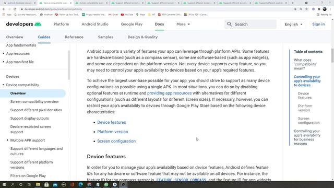Image resolution: width=334 pixels, height=188 pixels.
Task: Open Filters on Google Play
Action: click(28, 176)
